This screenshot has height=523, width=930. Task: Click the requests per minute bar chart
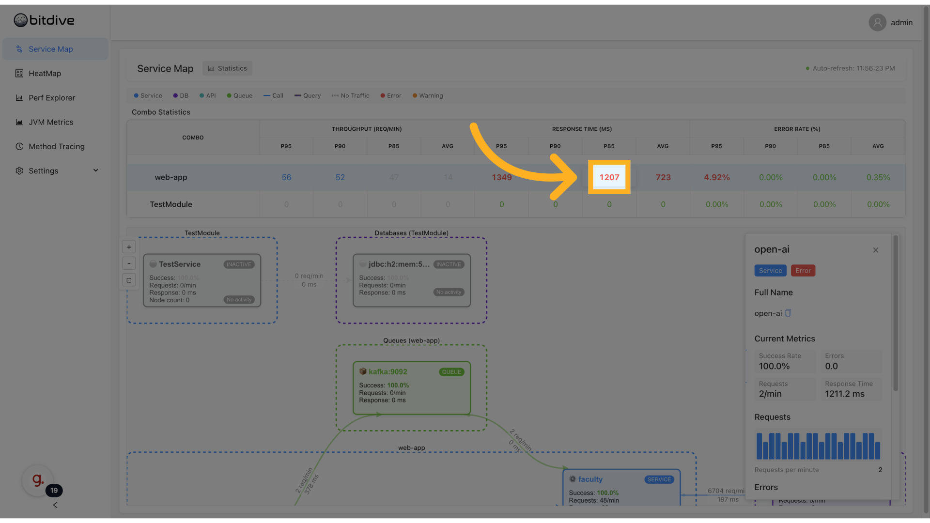point(818,446)
